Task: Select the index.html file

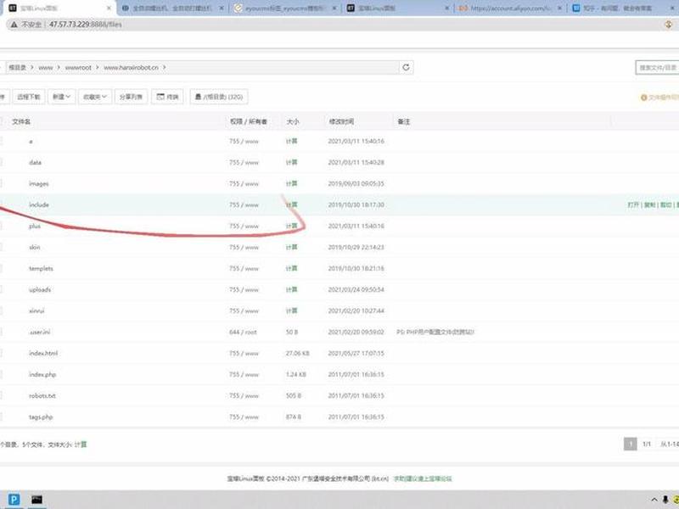Action: coord(43,353)
